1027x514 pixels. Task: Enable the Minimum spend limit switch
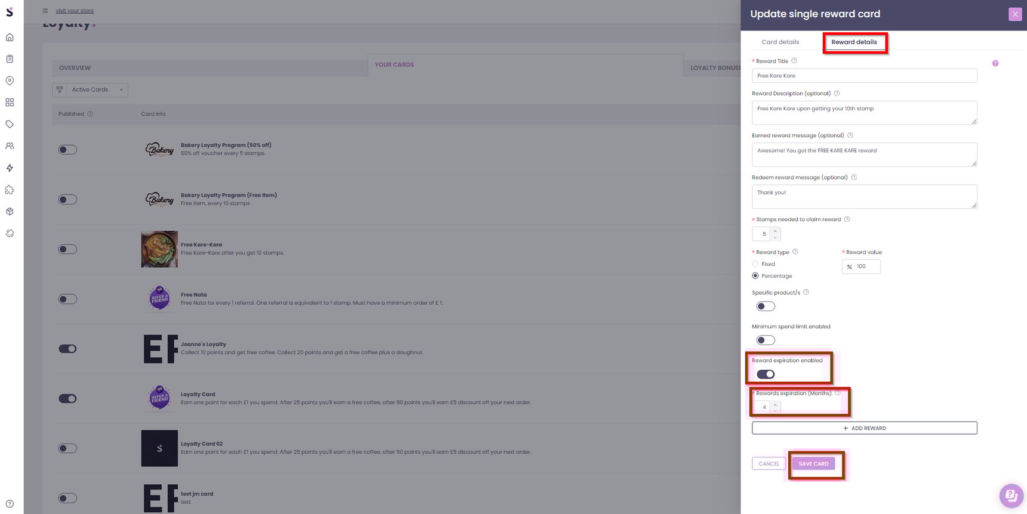click(765, 340)
